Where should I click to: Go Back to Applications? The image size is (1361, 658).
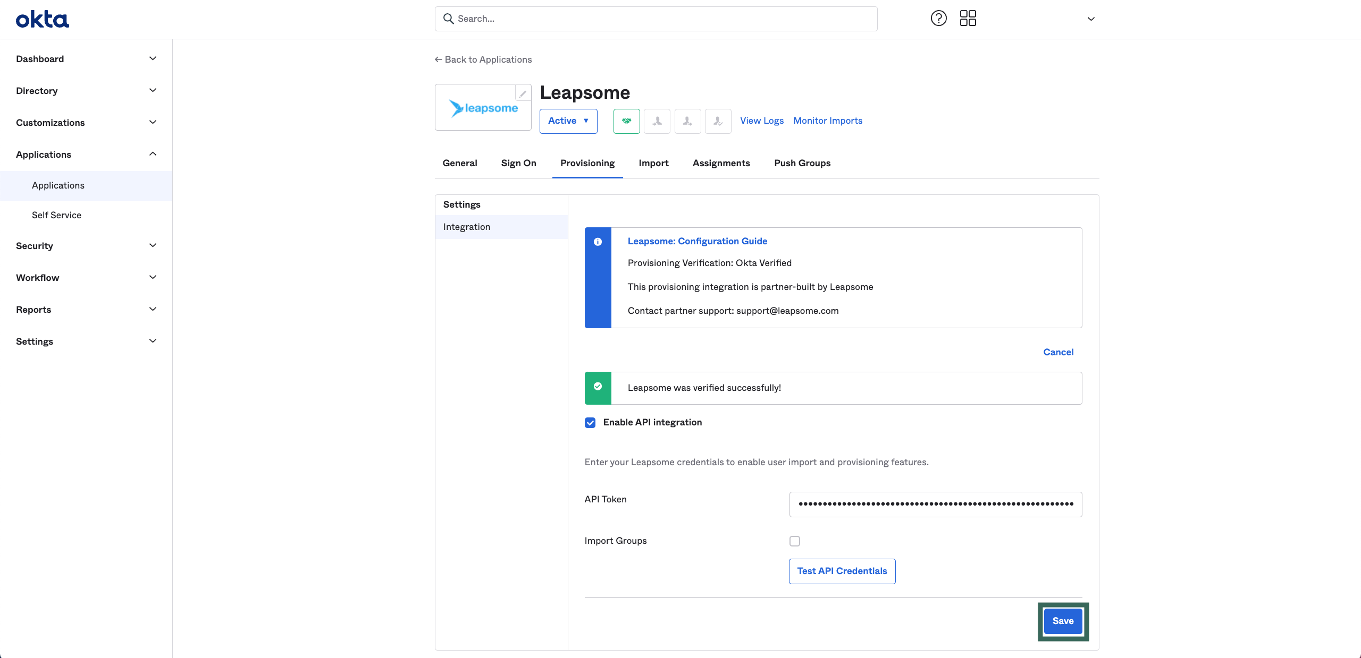(483, 59)
